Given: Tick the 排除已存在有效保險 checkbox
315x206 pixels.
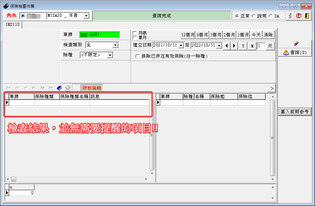Looking at the screenshot, I should point(138,56).
